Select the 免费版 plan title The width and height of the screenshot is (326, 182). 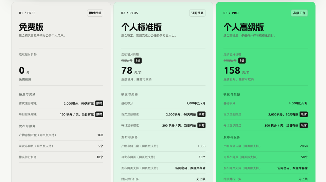click(31, 27)
